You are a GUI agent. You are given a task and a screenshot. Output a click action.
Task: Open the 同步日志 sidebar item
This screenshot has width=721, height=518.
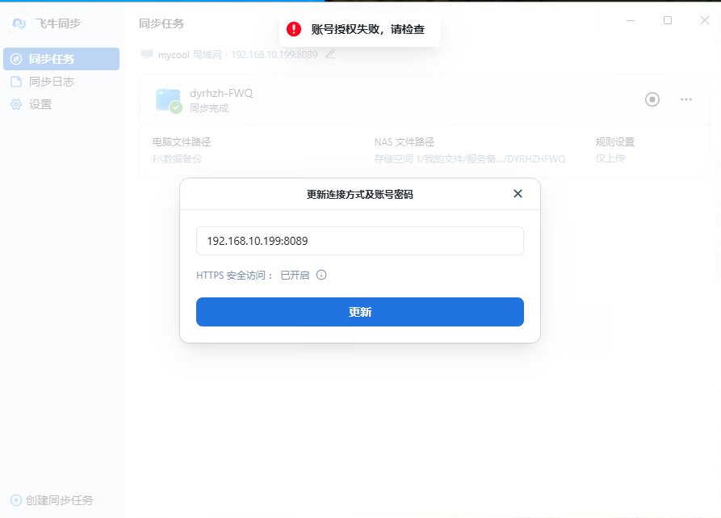[x=61, y=82]
